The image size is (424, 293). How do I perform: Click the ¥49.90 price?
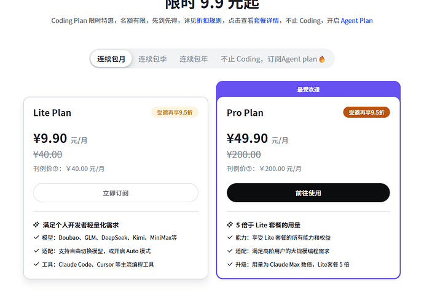pos(247,139)
